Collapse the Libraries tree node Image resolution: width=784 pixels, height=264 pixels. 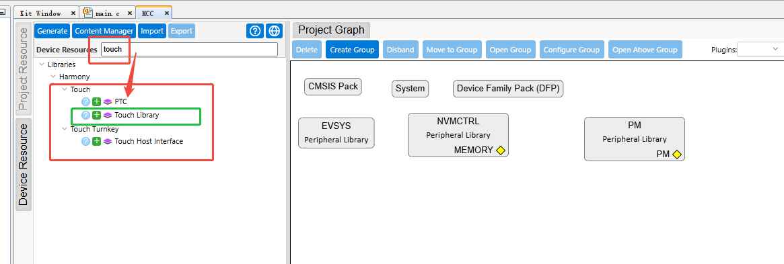click(x=42, y=65)
